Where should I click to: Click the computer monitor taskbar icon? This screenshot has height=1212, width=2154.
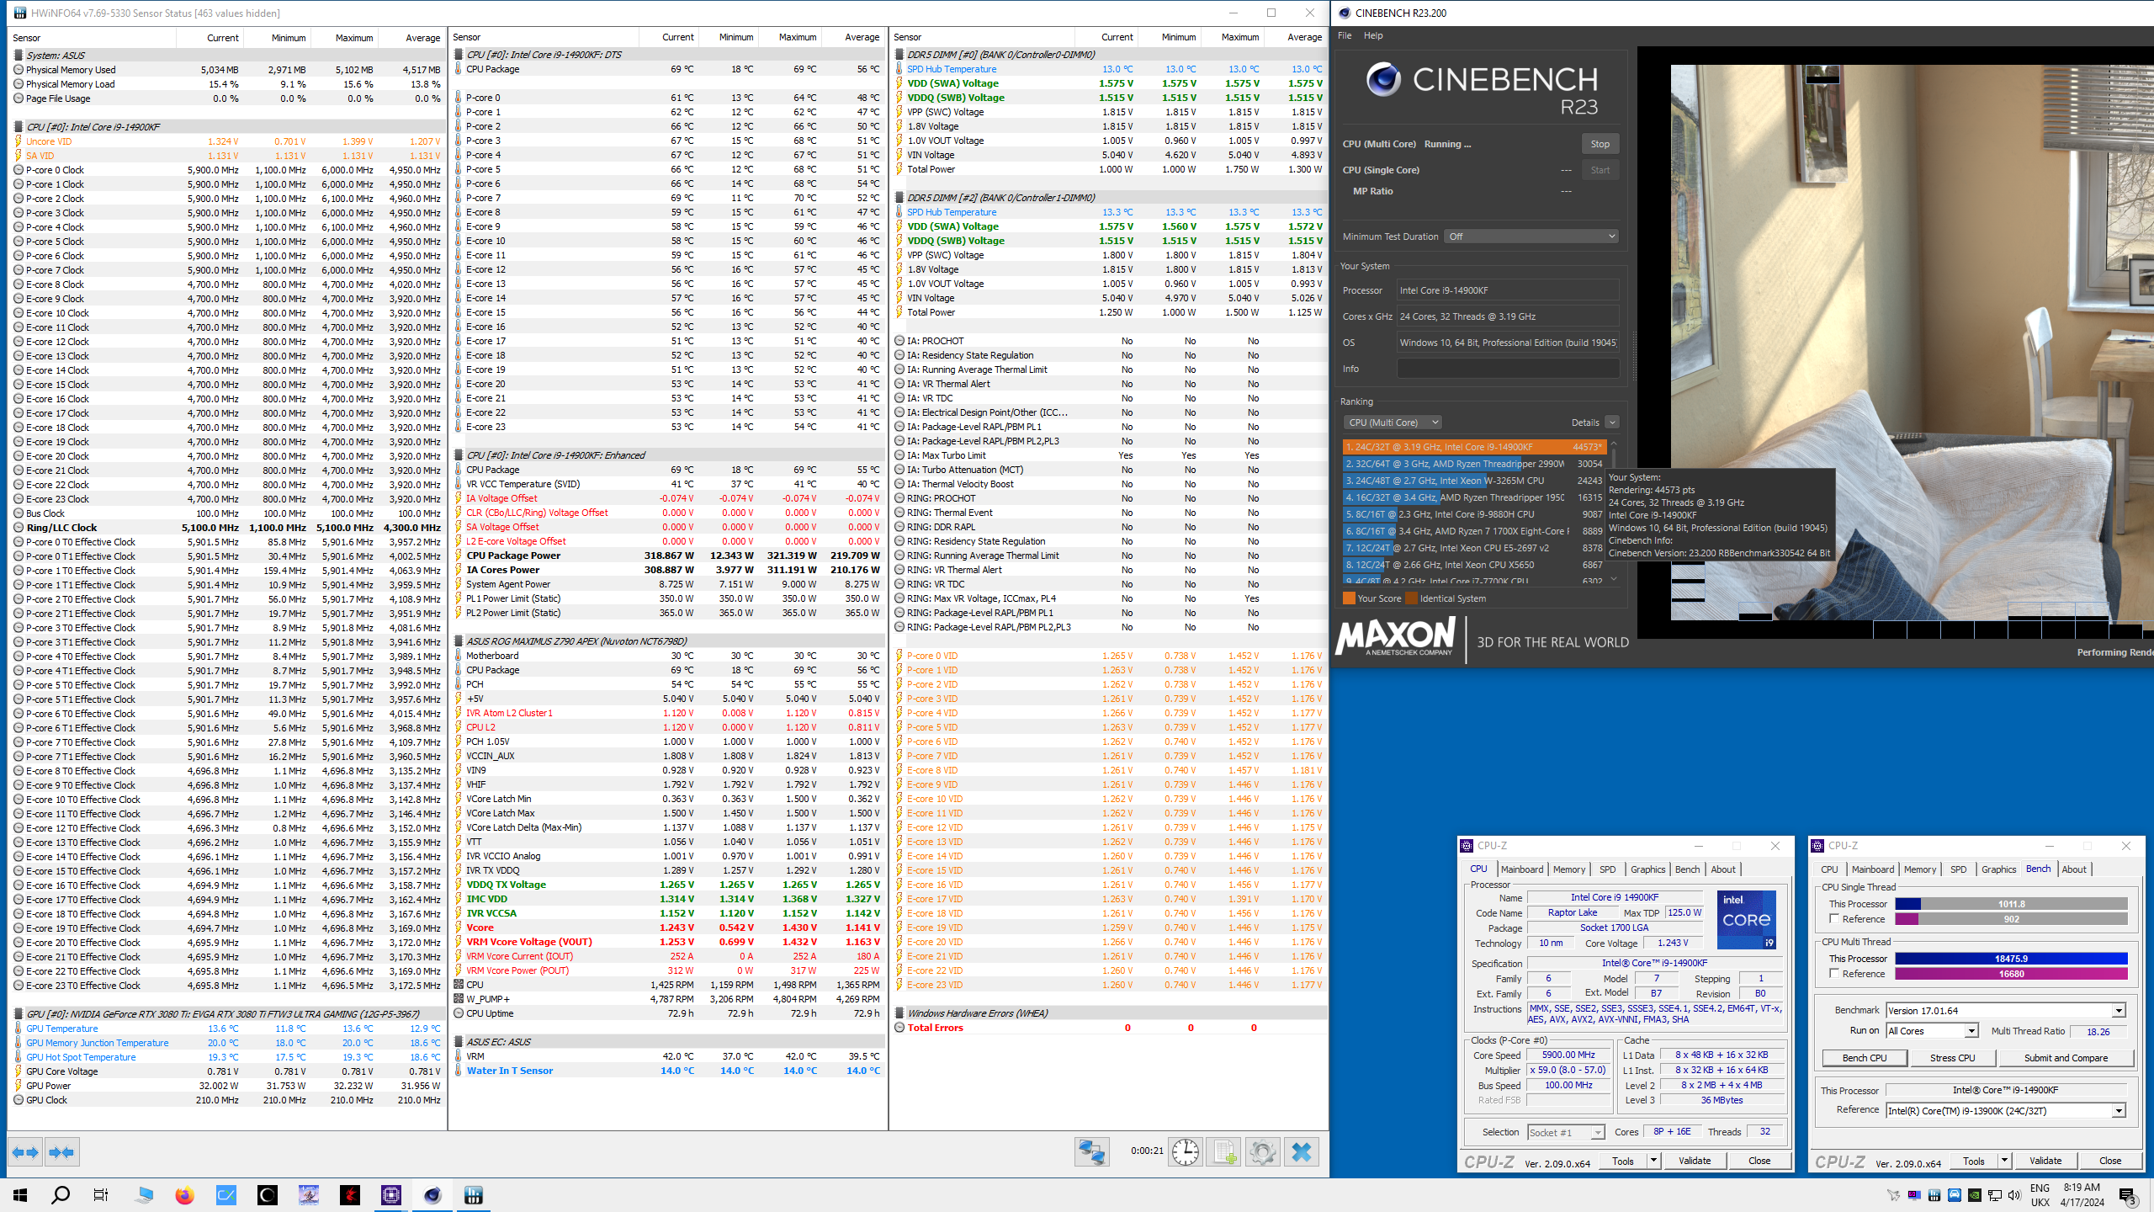[x=144, y=1195]
